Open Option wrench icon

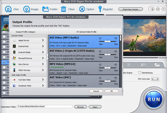pos(82,9)
